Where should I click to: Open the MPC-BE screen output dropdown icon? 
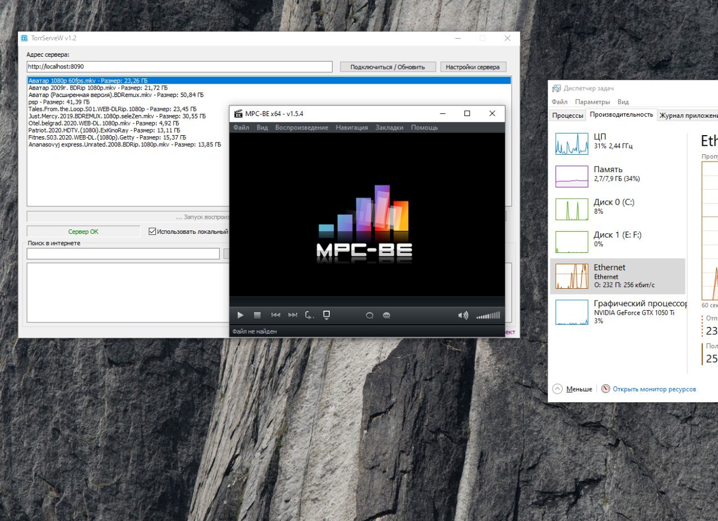coord(326,316)
